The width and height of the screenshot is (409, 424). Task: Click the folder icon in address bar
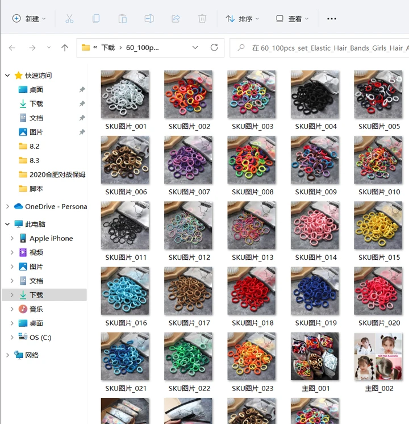[x=86, y=48]
